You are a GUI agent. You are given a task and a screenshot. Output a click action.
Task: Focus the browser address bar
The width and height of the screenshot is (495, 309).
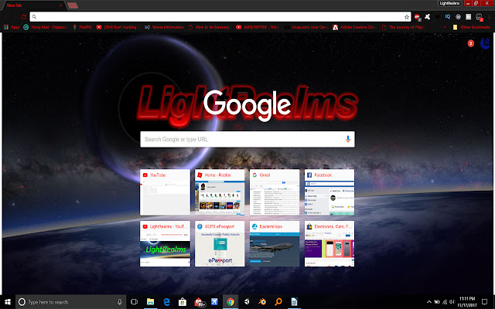[220, 17]
